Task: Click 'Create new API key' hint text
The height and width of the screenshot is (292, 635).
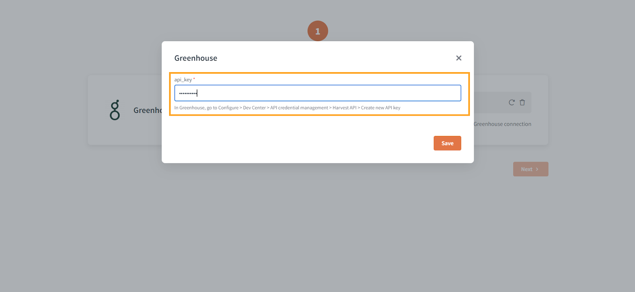Action: pos(381,108)
